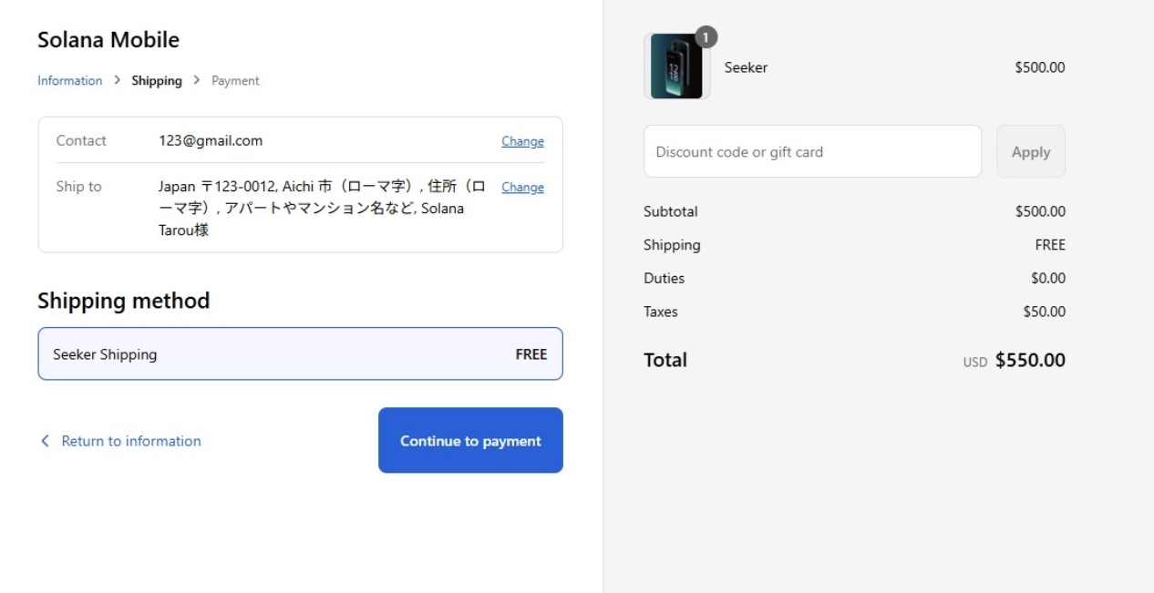Screen dimensions: 1154x593
Task: Go to the Information breadcrumb step
Action: (x=69, y=81)
